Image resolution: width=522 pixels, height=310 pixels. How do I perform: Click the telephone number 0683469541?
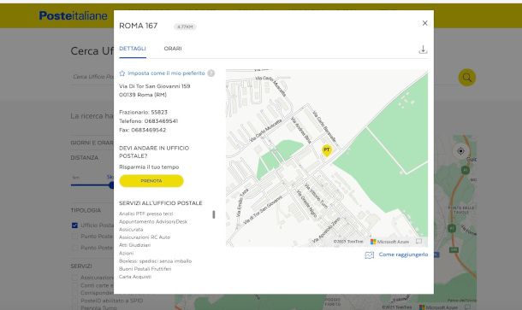click(161, 121)
